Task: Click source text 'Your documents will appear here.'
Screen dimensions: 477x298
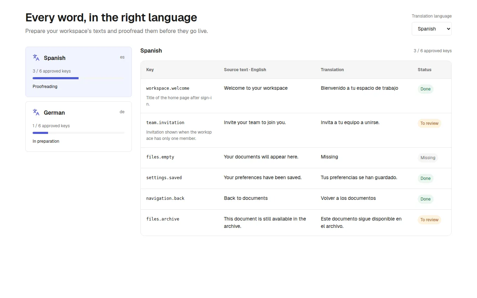Action: [261, 157]
